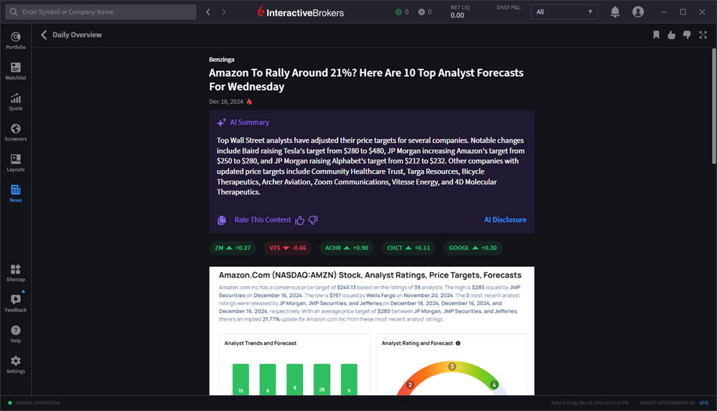Click the Dec 18, 2024 article date
Image resolution: width=717 pixels, height=411 pixels.
coord(226,101)
